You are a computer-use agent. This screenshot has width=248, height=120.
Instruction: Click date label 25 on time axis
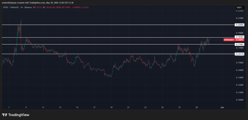point(162,107)
